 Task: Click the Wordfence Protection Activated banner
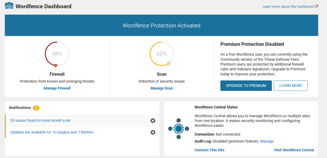click(x=161, y=25)
